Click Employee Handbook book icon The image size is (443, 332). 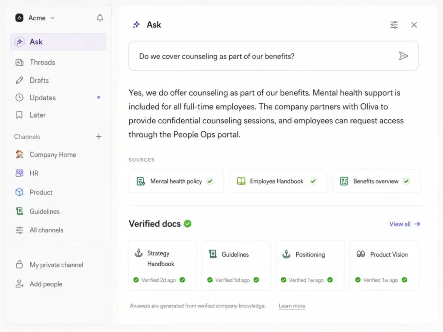pyautogui.click(x=241, y=181)
